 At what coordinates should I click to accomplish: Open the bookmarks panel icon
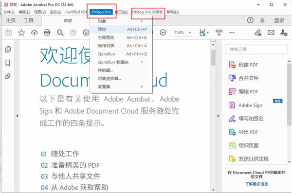(8, 63)
